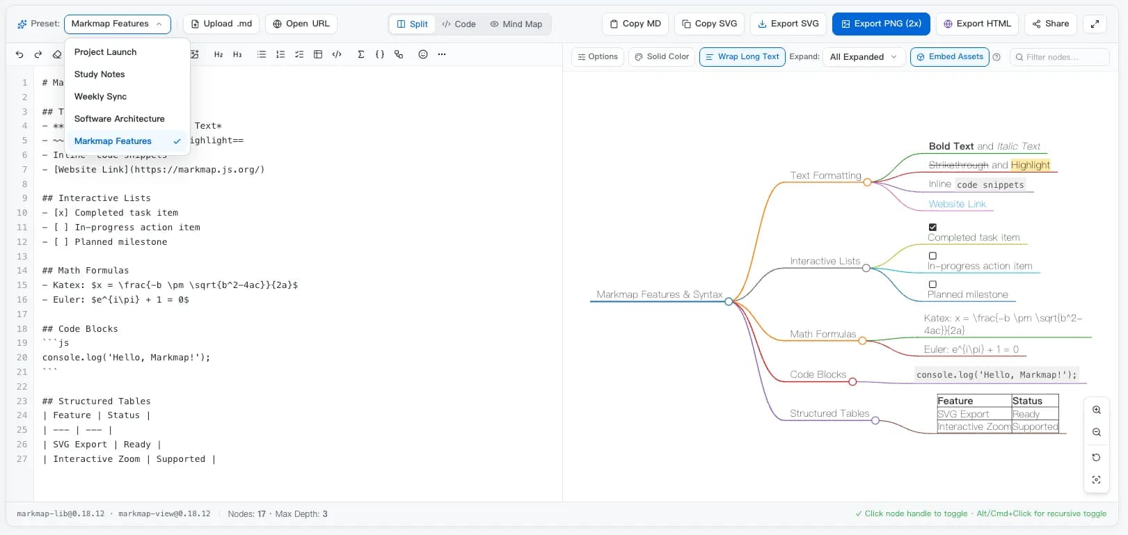Collapse the Code Blocks node handle
1128x535 pixels.
click(x=852, y=381)
